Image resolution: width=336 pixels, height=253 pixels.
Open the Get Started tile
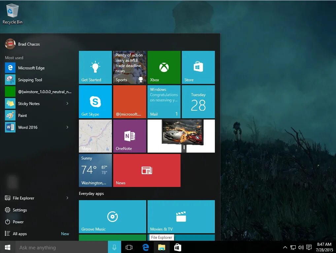(95, 67)
